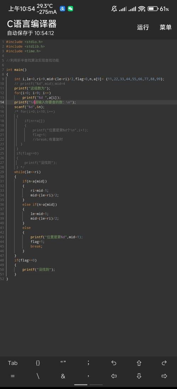Insert comma shortcut key

click(x=88, y=376)
